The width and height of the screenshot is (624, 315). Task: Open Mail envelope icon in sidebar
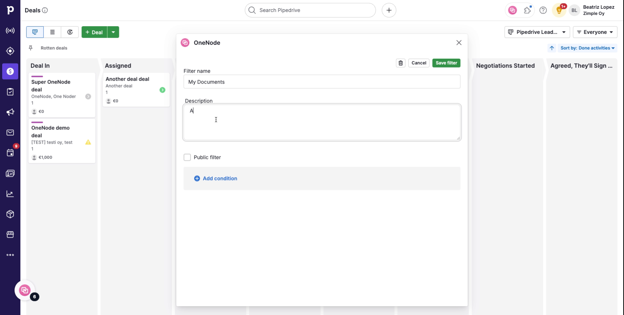[10, 133]
